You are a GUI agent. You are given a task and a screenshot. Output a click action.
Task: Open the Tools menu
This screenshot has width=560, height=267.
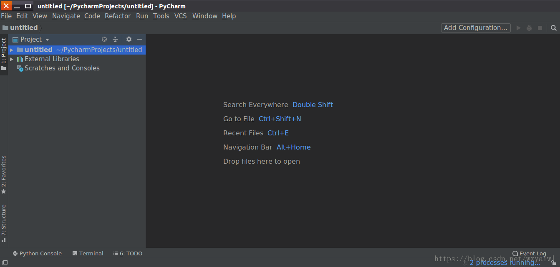coord(161,16)
